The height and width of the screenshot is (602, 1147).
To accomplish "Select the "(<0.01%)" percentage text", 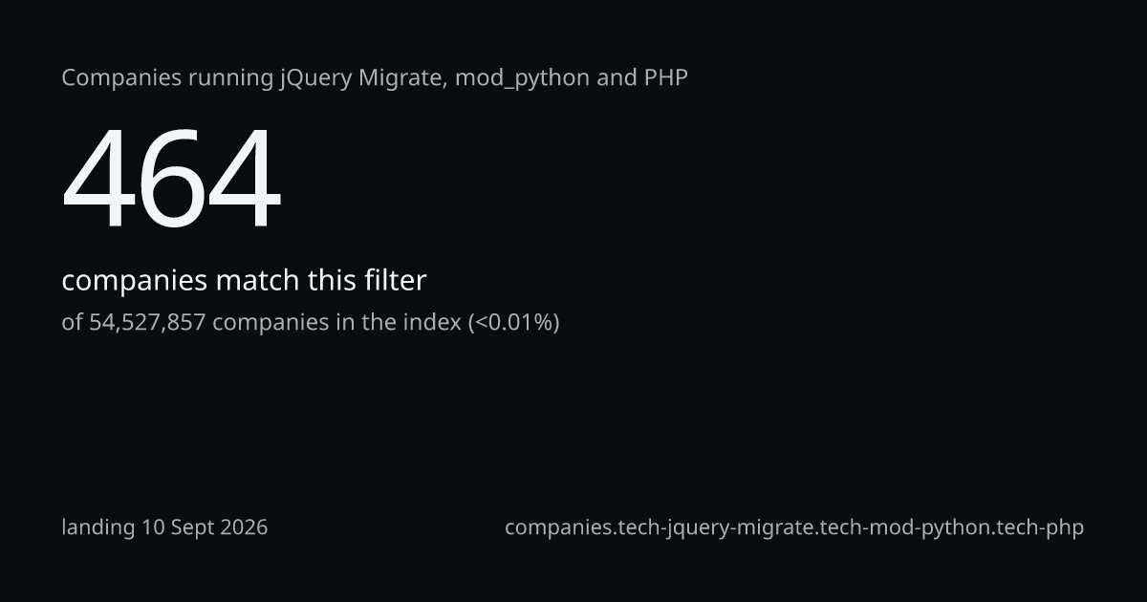I will [x=513, y=323].
